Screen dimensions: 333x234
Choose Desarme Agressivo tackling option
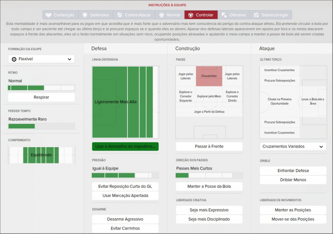(125, 219)
